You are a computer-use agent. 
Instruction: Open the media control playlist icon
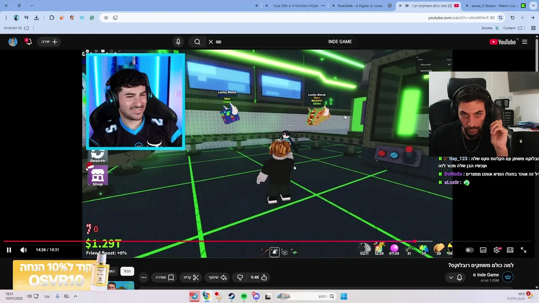point(26,18)
